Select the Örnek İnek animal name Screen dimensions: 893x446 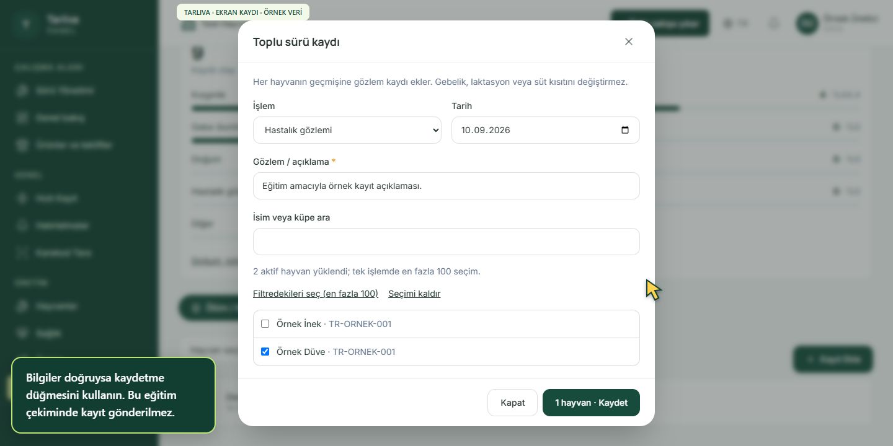click(299, 324)
